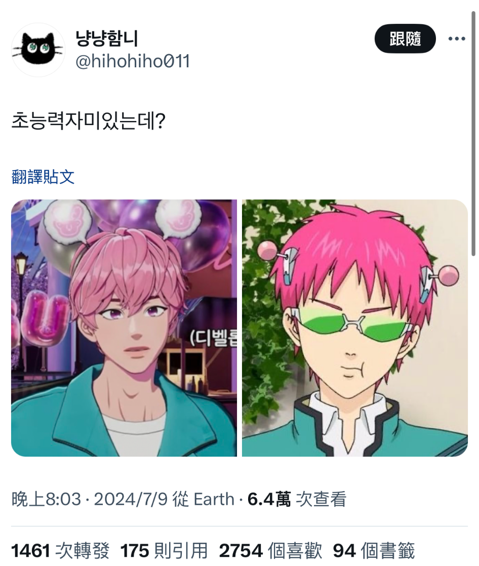Open the right anime character image

click(x=355, y=328)
